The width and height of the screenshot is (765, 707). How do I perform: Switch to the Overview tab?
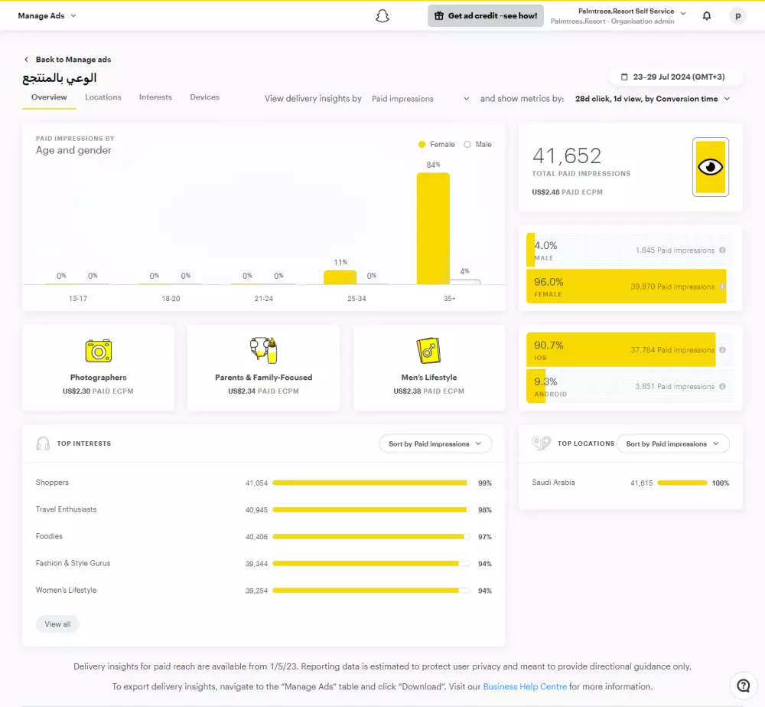coord(49,97)
